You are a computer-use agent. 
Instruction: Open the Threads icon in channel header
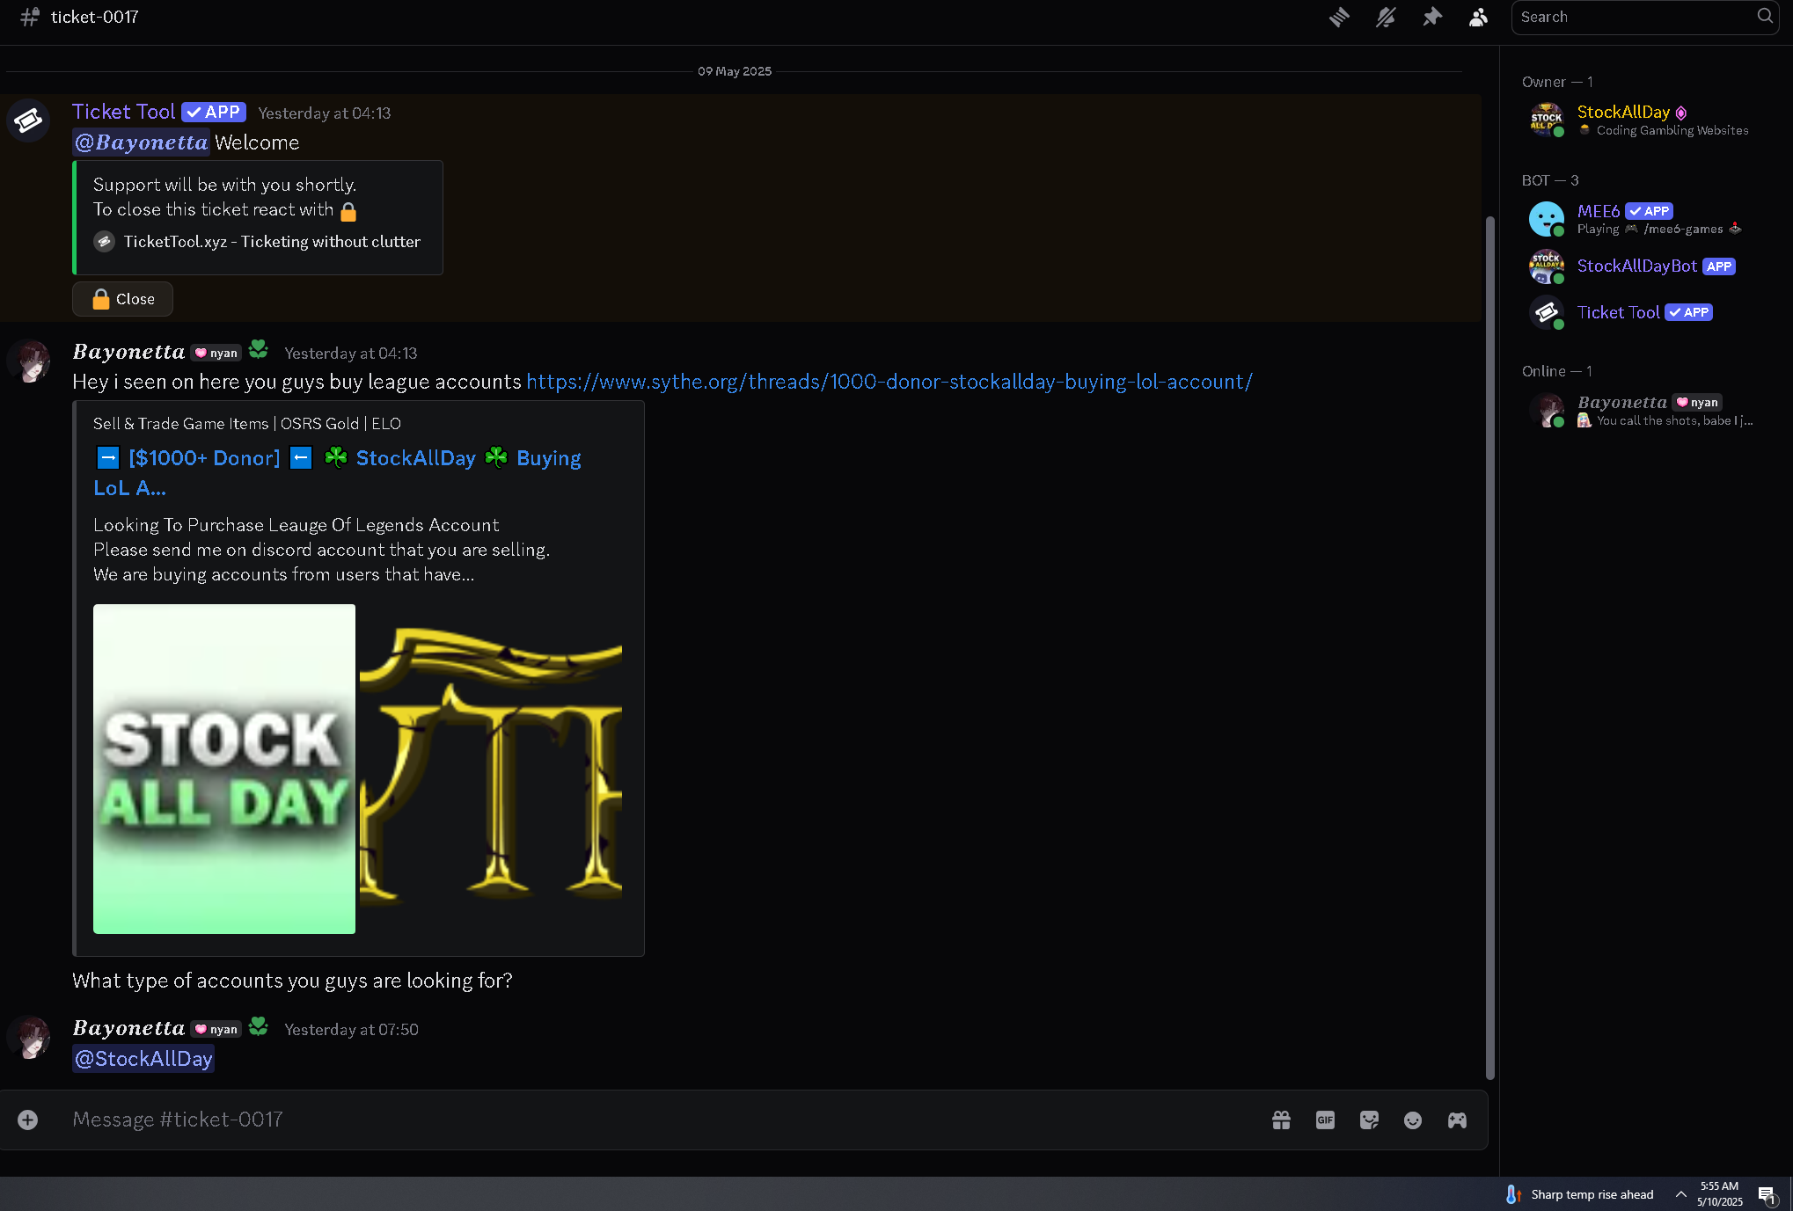coord(1339,17)
